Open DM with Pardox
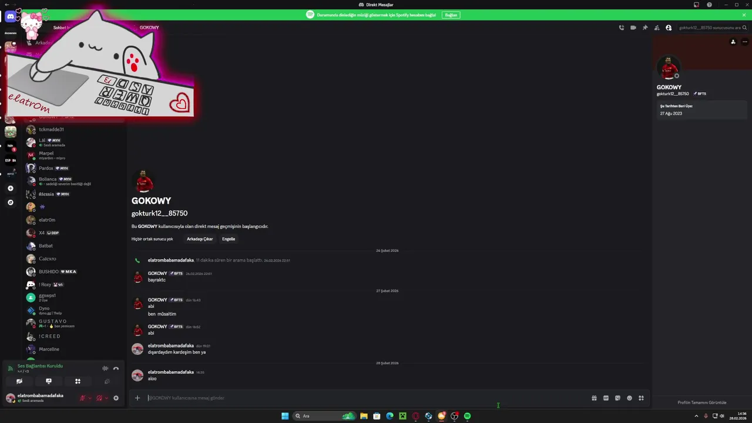This screenshot has height=423, width=752. [75, 168]
